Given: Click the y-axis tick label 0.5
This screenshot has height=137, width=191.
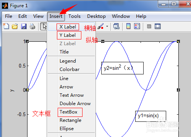Looking at the screenshot, I should [22, 66].
